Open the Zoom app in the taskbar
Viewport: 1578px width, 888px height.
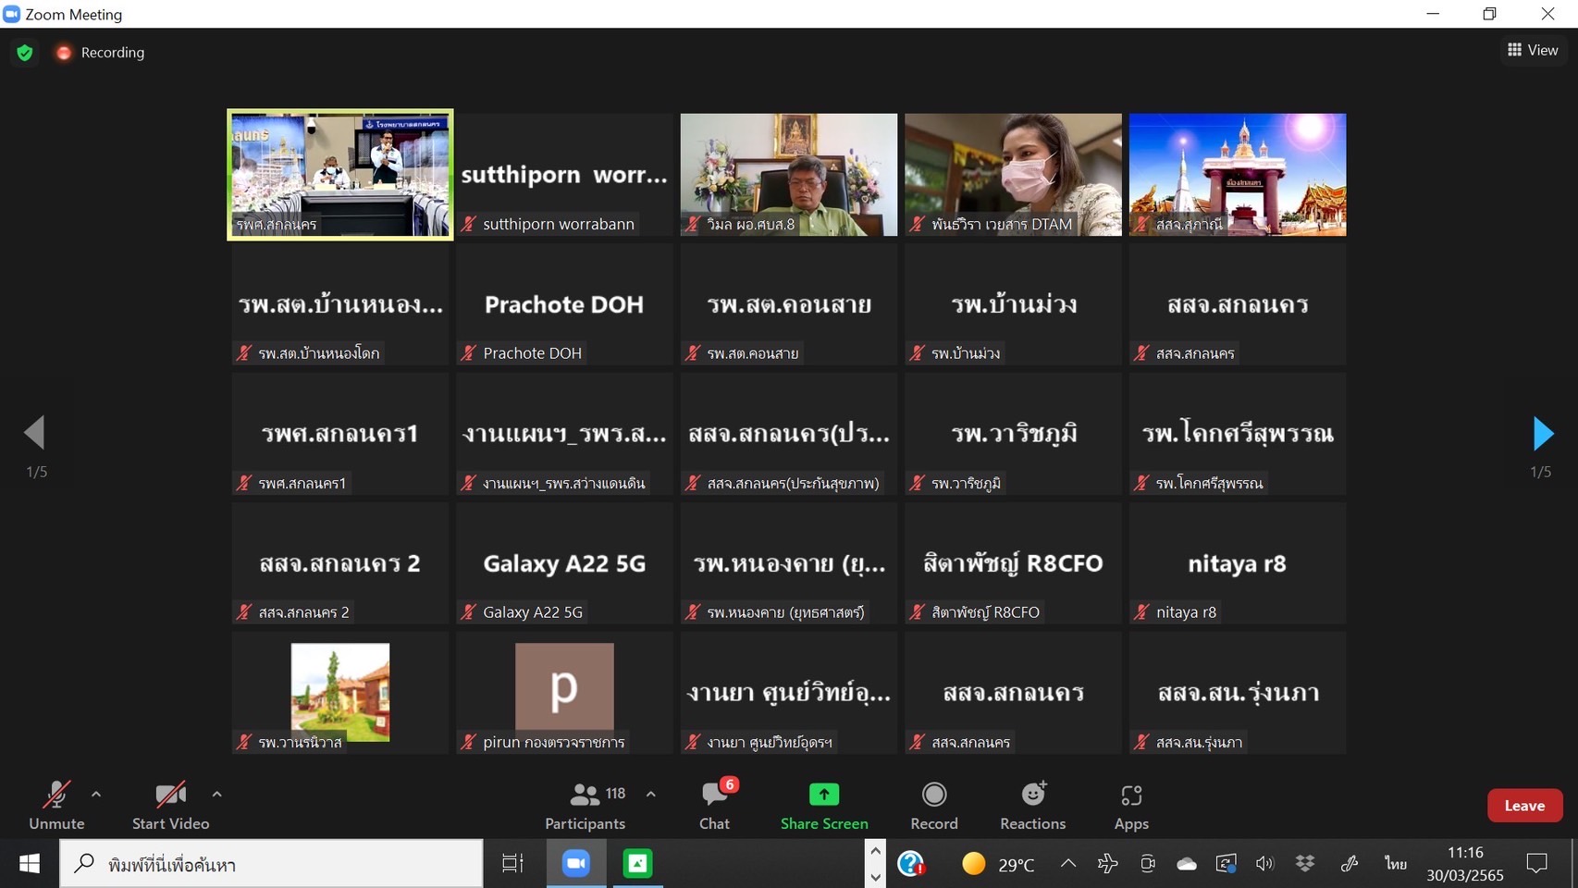(576, 864)
